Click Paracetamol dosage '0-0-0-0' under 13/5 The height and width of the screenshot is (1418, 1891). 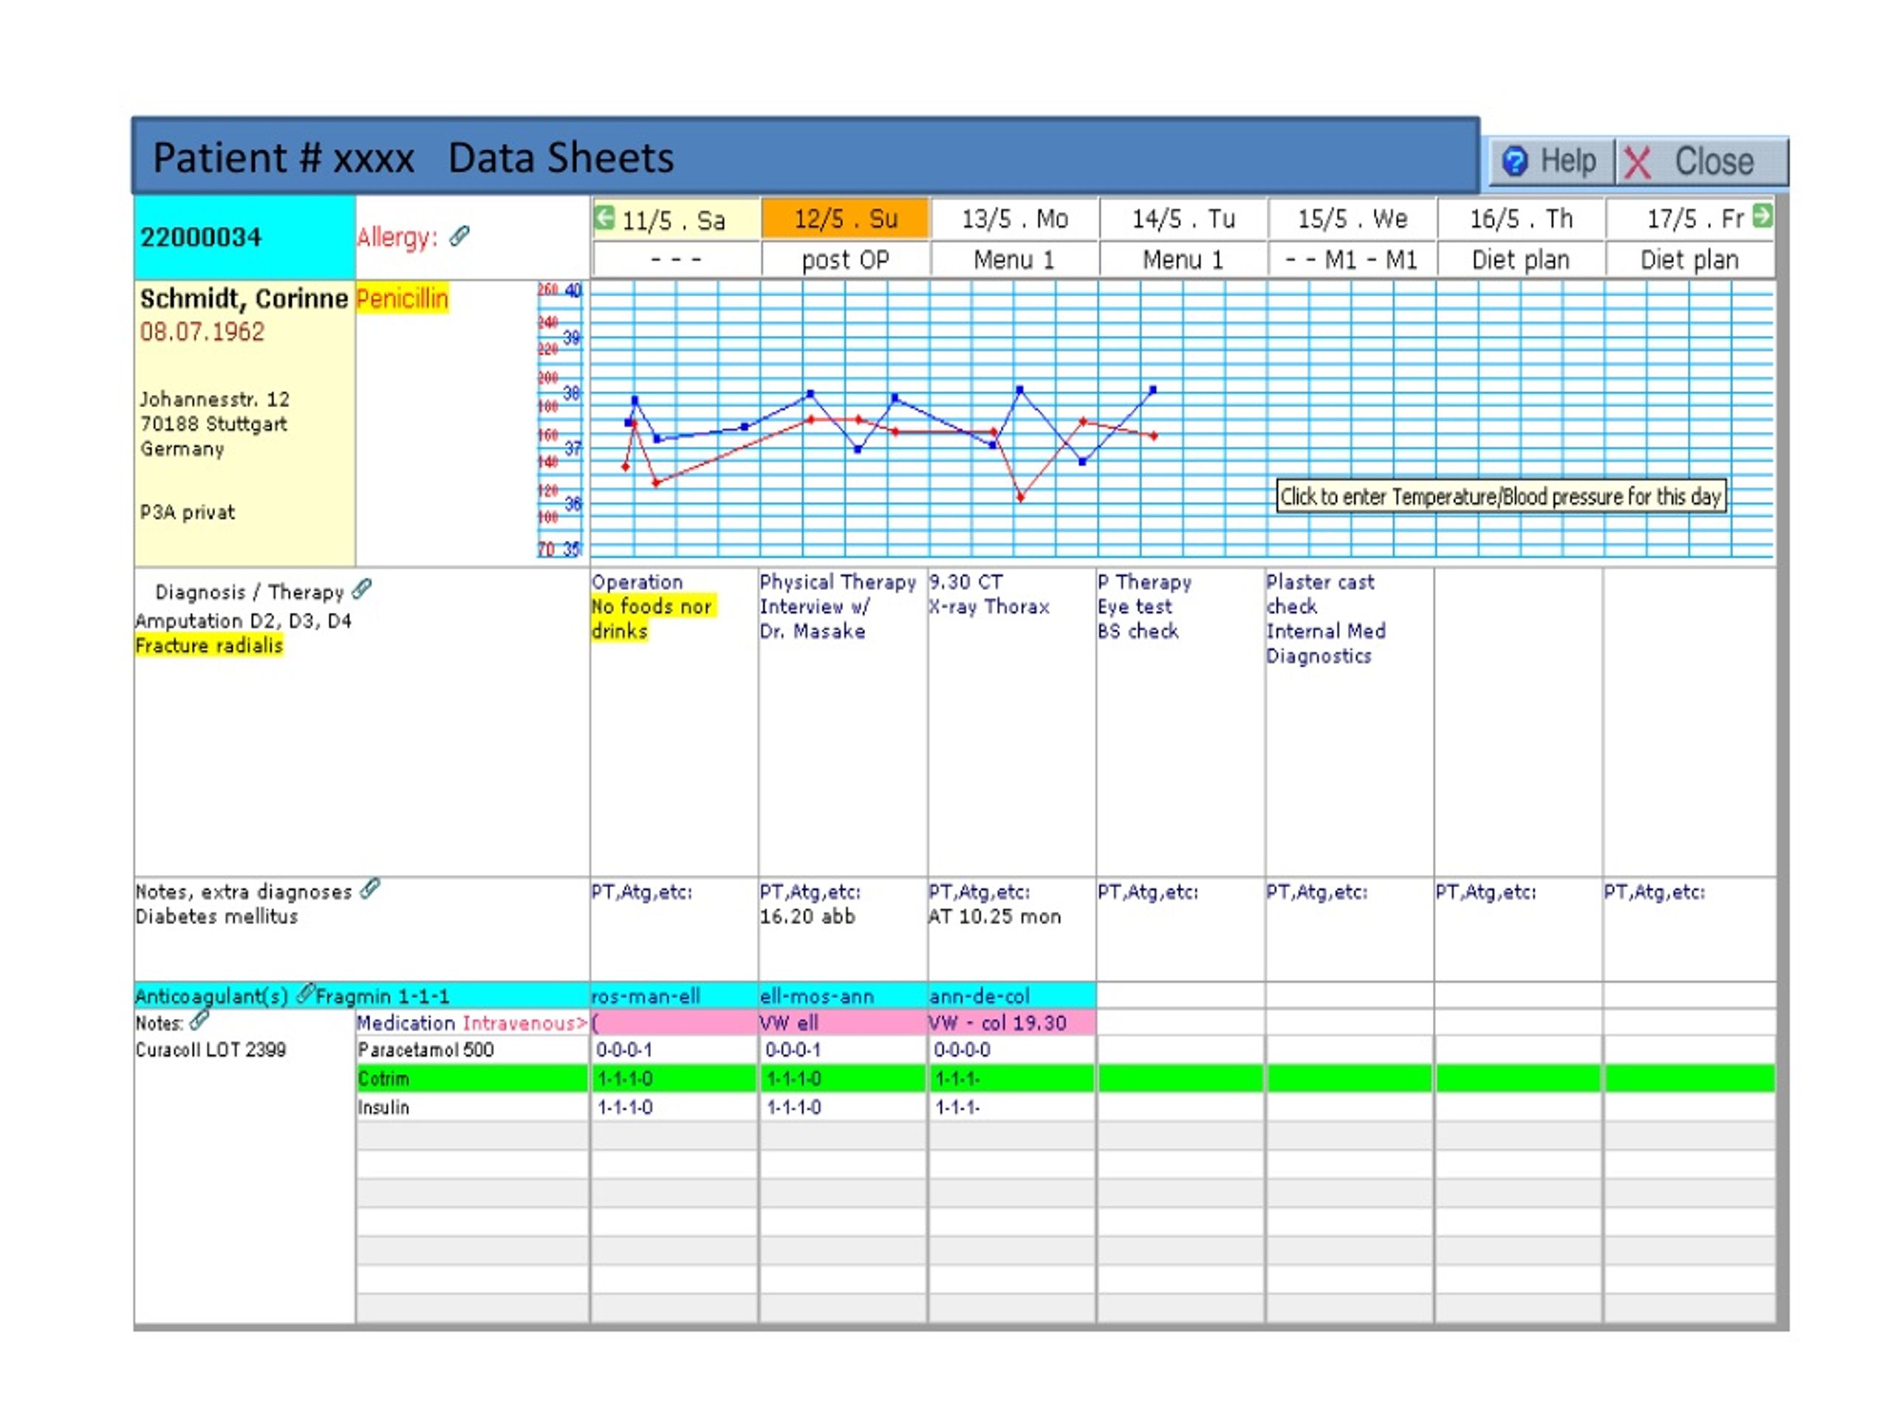[962, 1049]
